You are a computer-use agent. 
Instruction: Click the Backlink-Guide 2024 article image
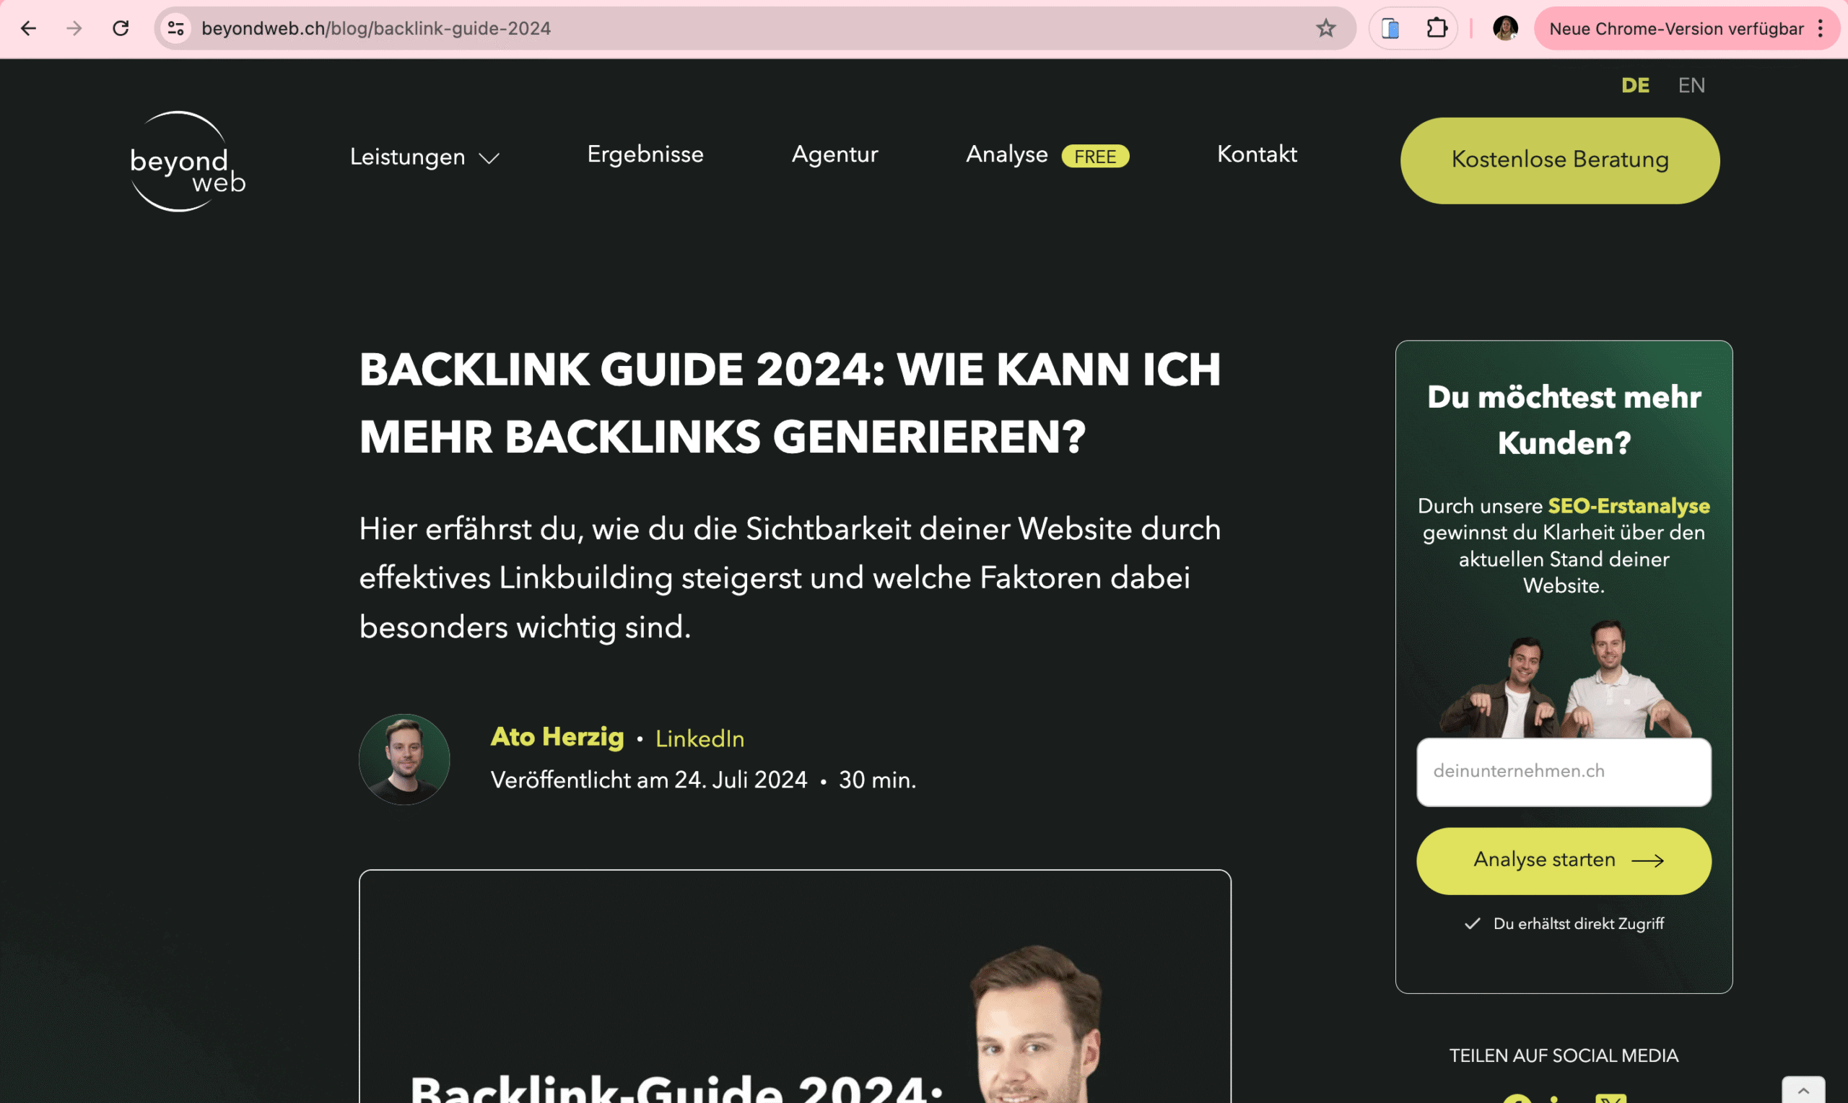point(794,986)
